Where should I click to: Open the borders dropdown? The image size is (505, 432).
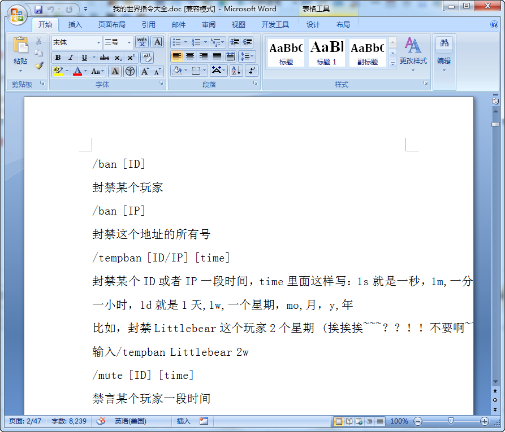[x=205, y=71]
